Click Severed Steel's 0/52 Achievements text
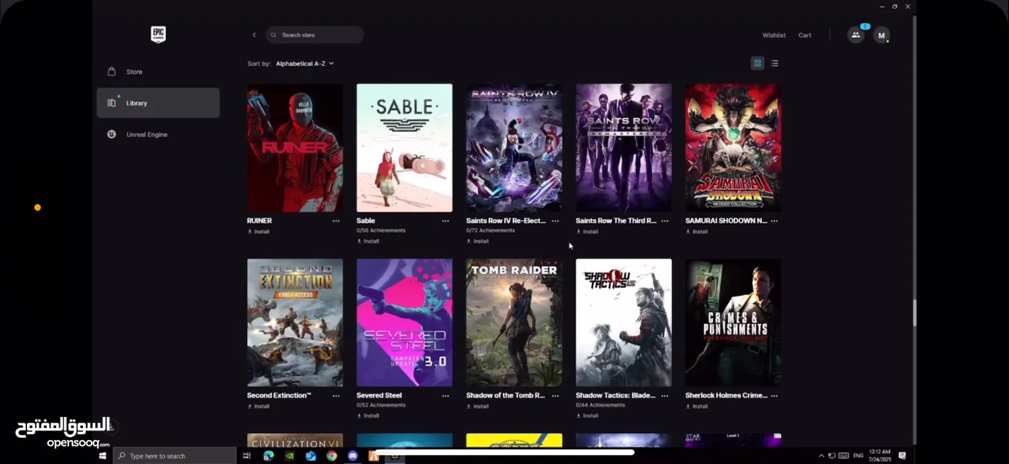Screen dimensions: 1009x464 click(x=381, y=405)
